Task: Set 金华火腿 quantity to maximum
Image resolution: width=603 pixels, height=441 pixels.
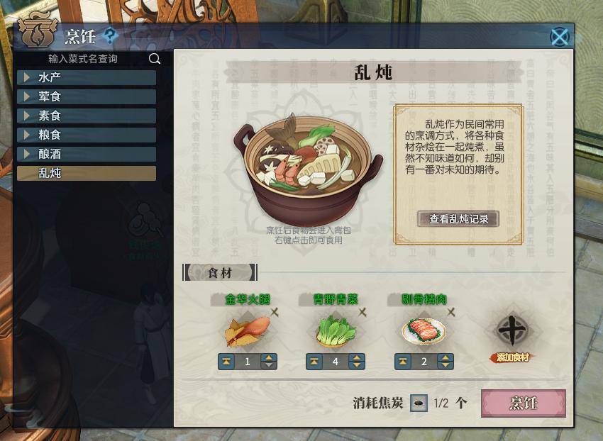Action: pyautogui.click(x=226, y=362)
